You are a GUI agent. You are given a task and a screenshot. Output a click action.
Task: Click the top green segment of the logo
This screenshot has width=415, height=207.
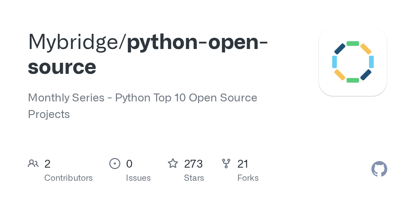(353, 43)
